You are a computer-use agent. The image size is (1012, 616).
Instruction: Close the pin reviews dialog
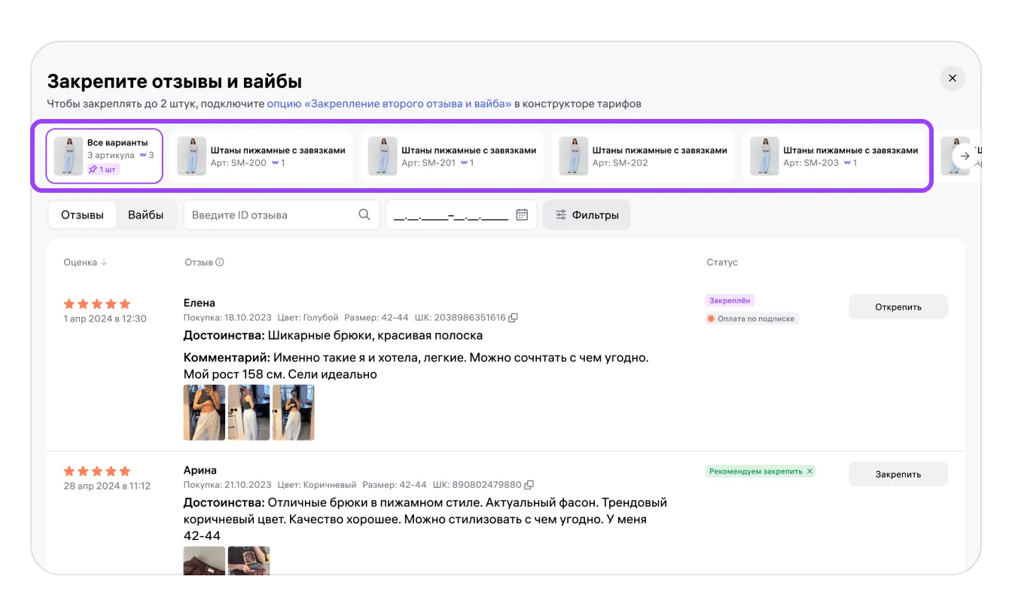[952, 78]
